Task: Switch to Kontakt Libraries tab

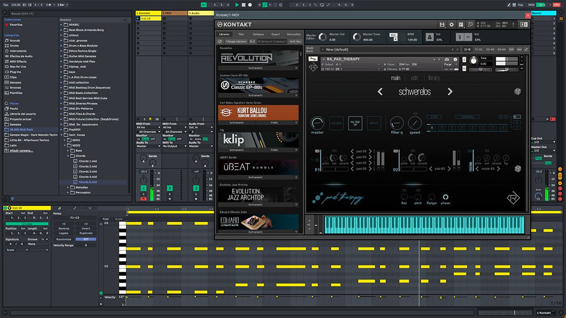Action: point(225,34)
